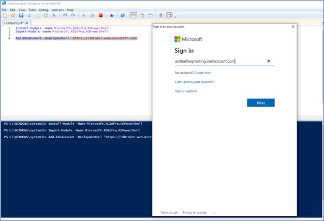Open Sign-in options
324x221 pixels.
tap(186, 91)
